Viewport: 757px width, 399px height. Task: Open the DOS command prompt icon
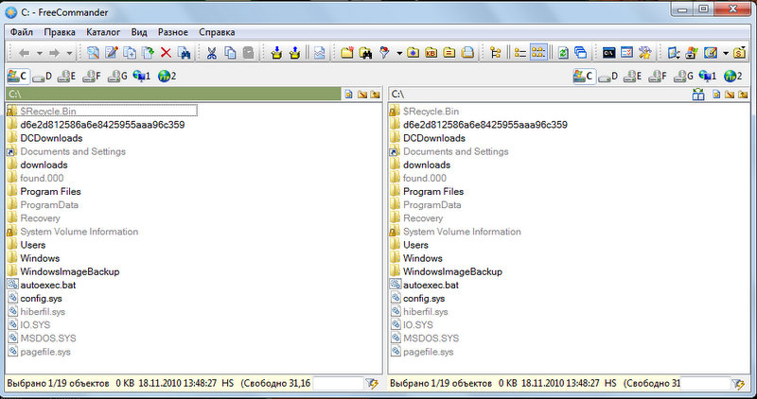tap(608, 53)
